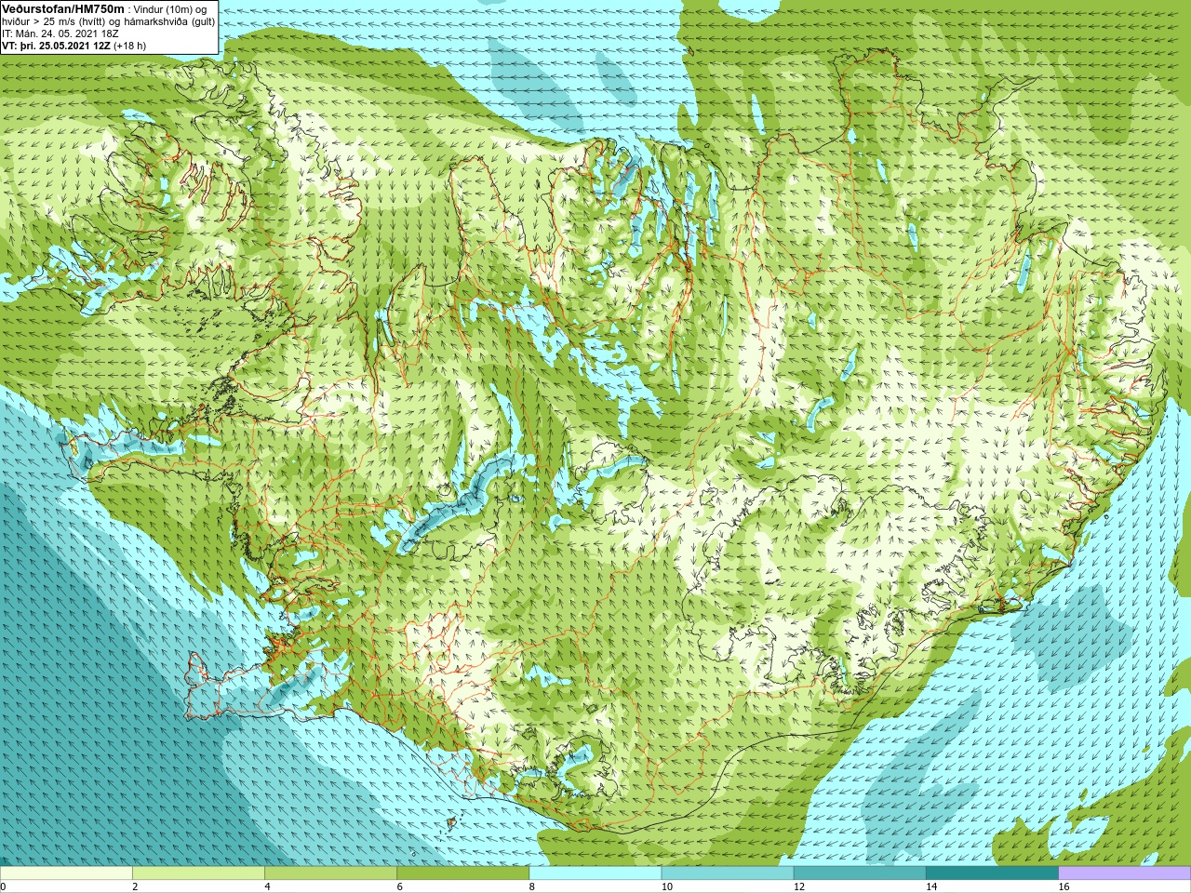Viewport: 1191px width, 893px height.
Task: Click the '(+18 h)' forecast offset text
Action: coord(129,46)
